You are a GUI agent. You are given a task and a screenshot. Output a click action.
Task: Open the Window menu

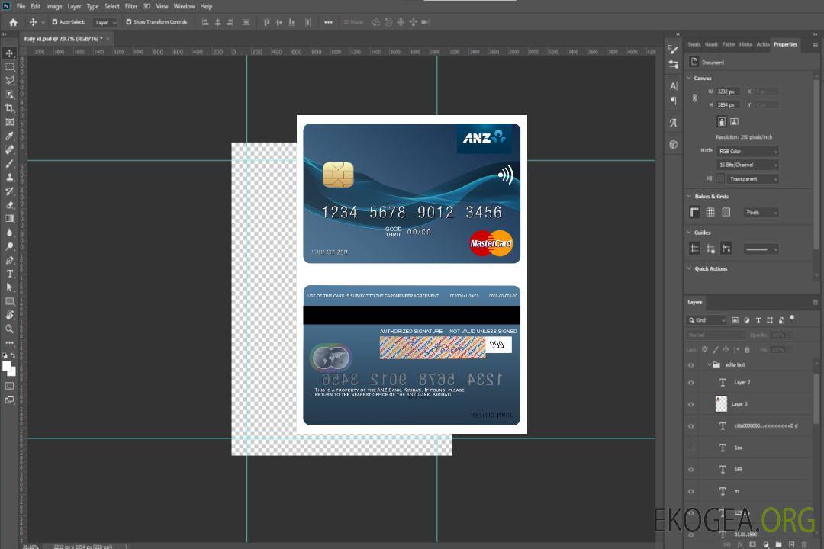[184, 6]
